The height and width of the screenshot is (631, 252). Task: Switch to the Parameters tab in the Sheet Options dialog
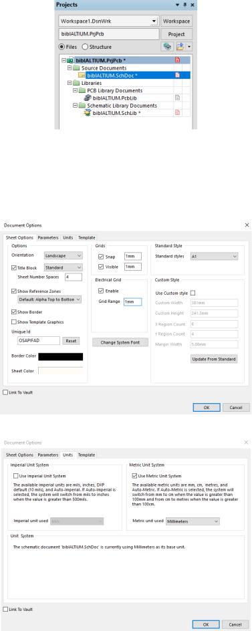[x=48, y=238]
